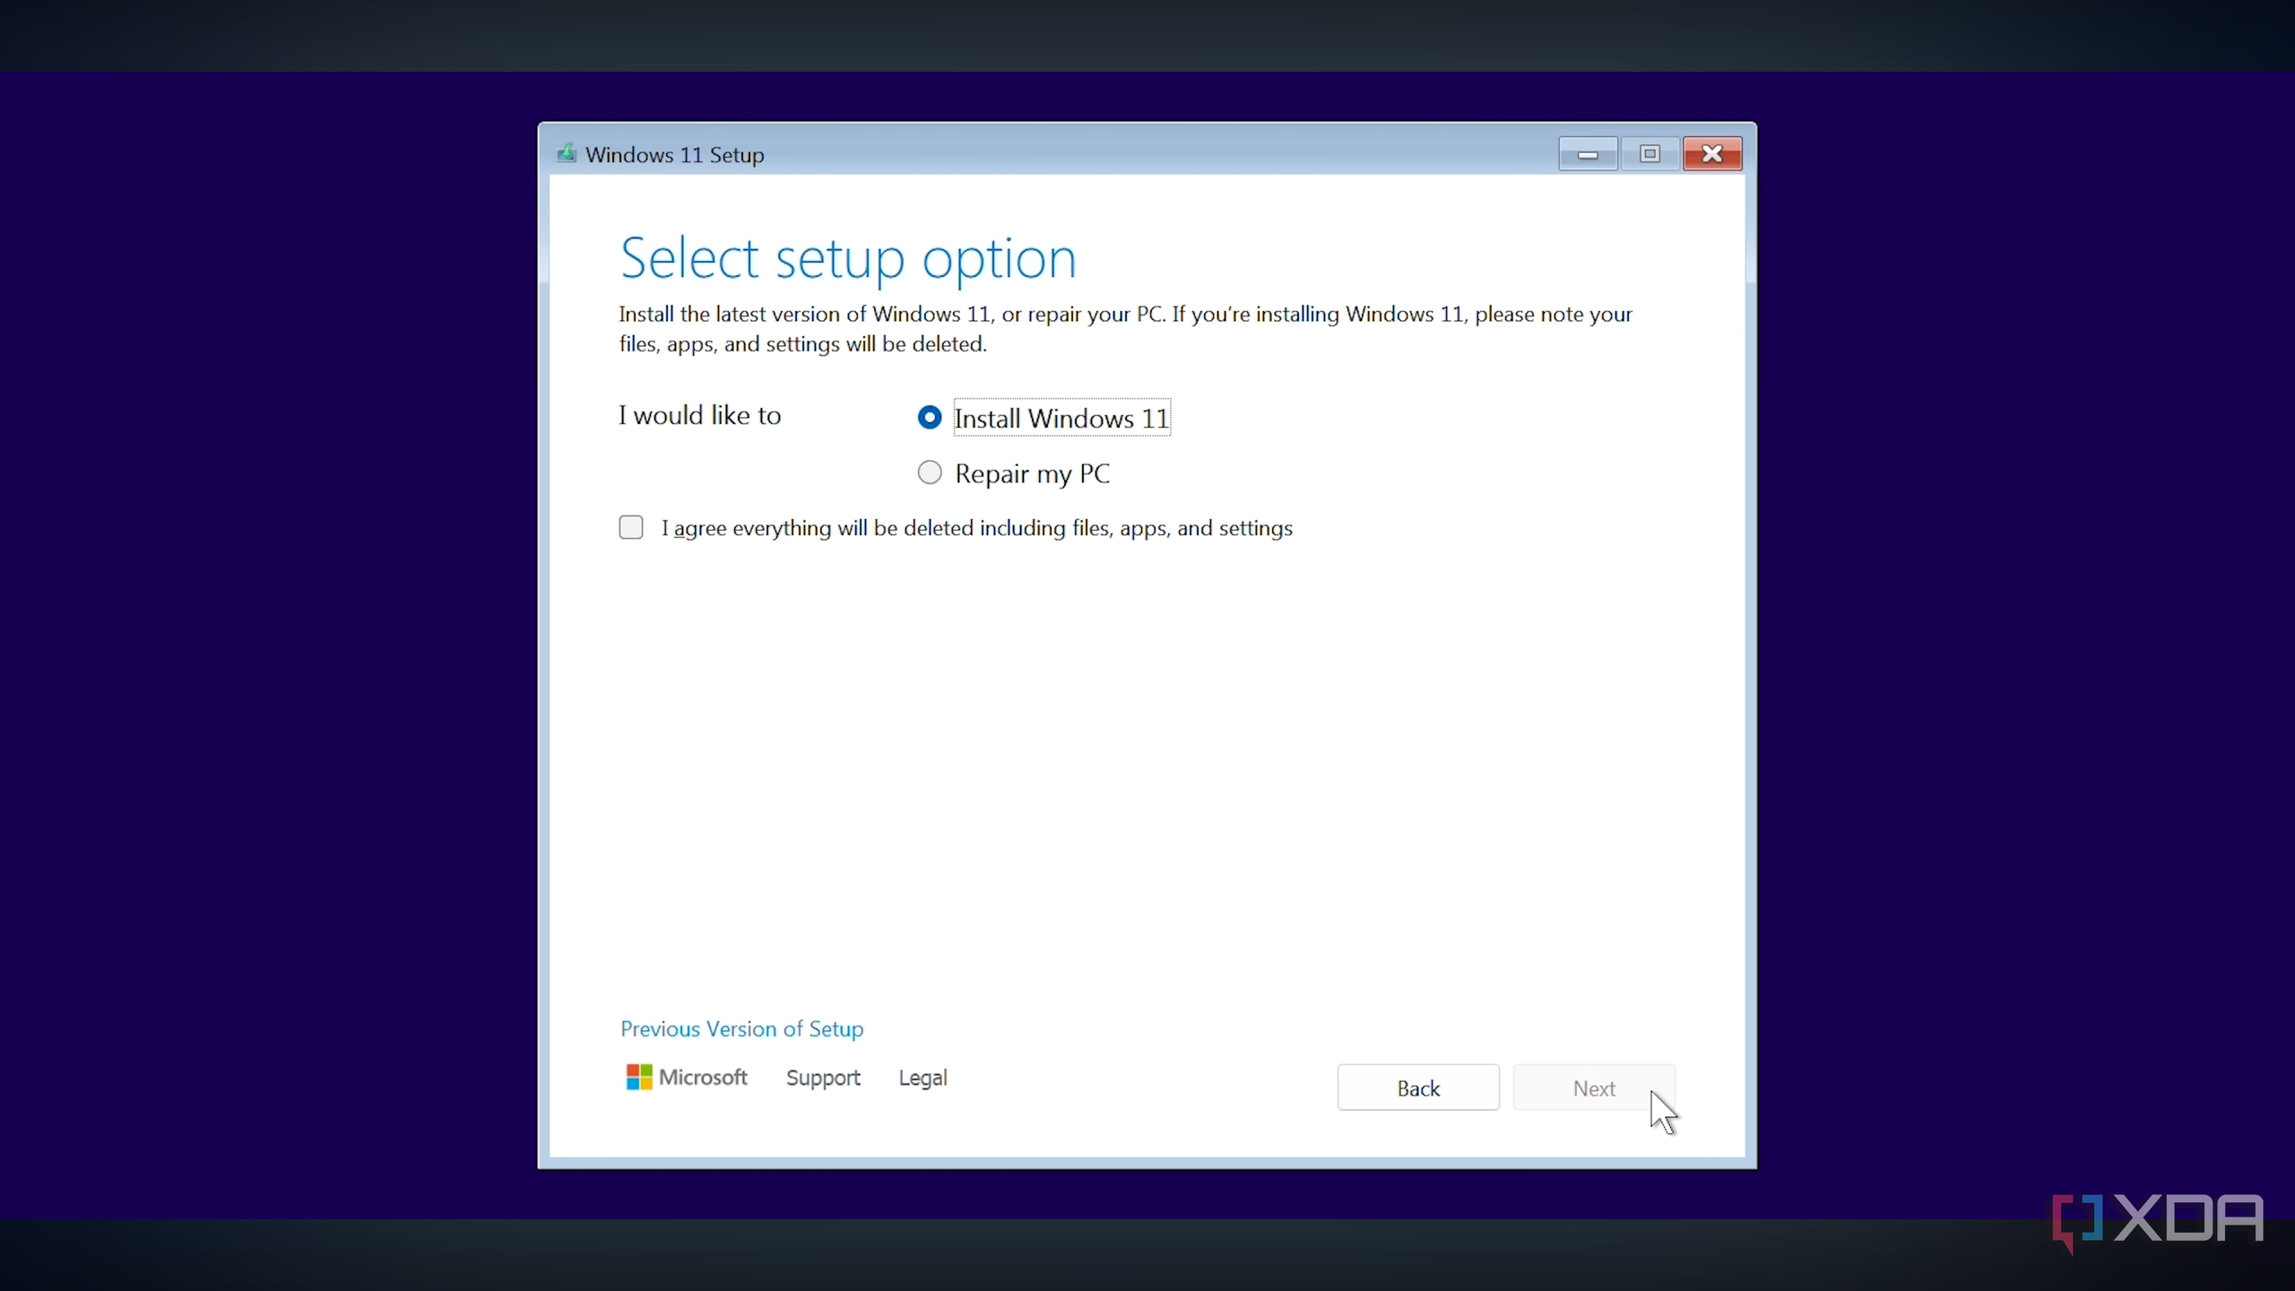Click the Microsoft wordmark text
The height and width of the screenshot is (1291, 2295).
(703, 1078)
